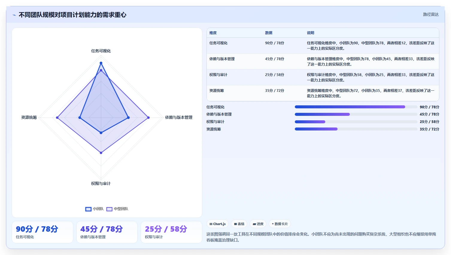The image size is (451, 255).
Task: Select the 中型团队 data point on 任务可视化 axis
Action: tap(101, 70)
